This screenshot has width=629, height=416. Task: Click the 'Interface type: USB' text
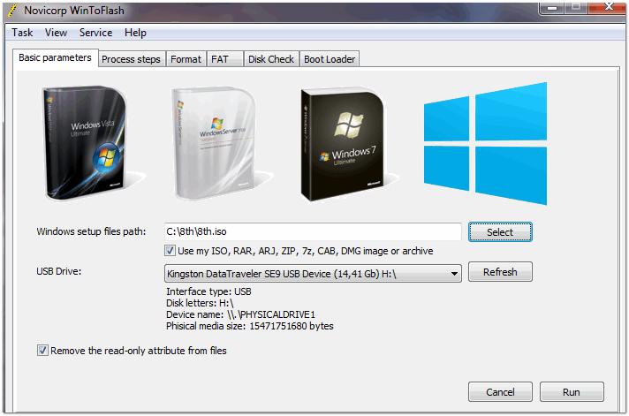pos(208,291)
